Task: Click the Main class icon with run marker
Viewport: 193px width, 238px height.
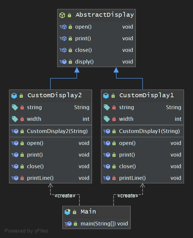Action: [x=67, y=212]
